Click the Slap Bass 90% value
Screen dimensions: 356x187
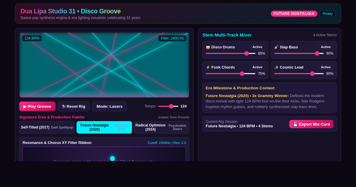point(330,53)
